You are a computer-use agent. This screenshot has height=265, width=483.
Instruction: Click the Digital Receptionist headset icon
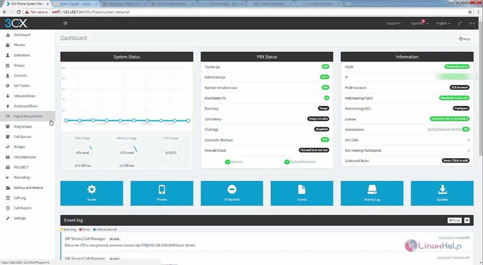[8, 116]
